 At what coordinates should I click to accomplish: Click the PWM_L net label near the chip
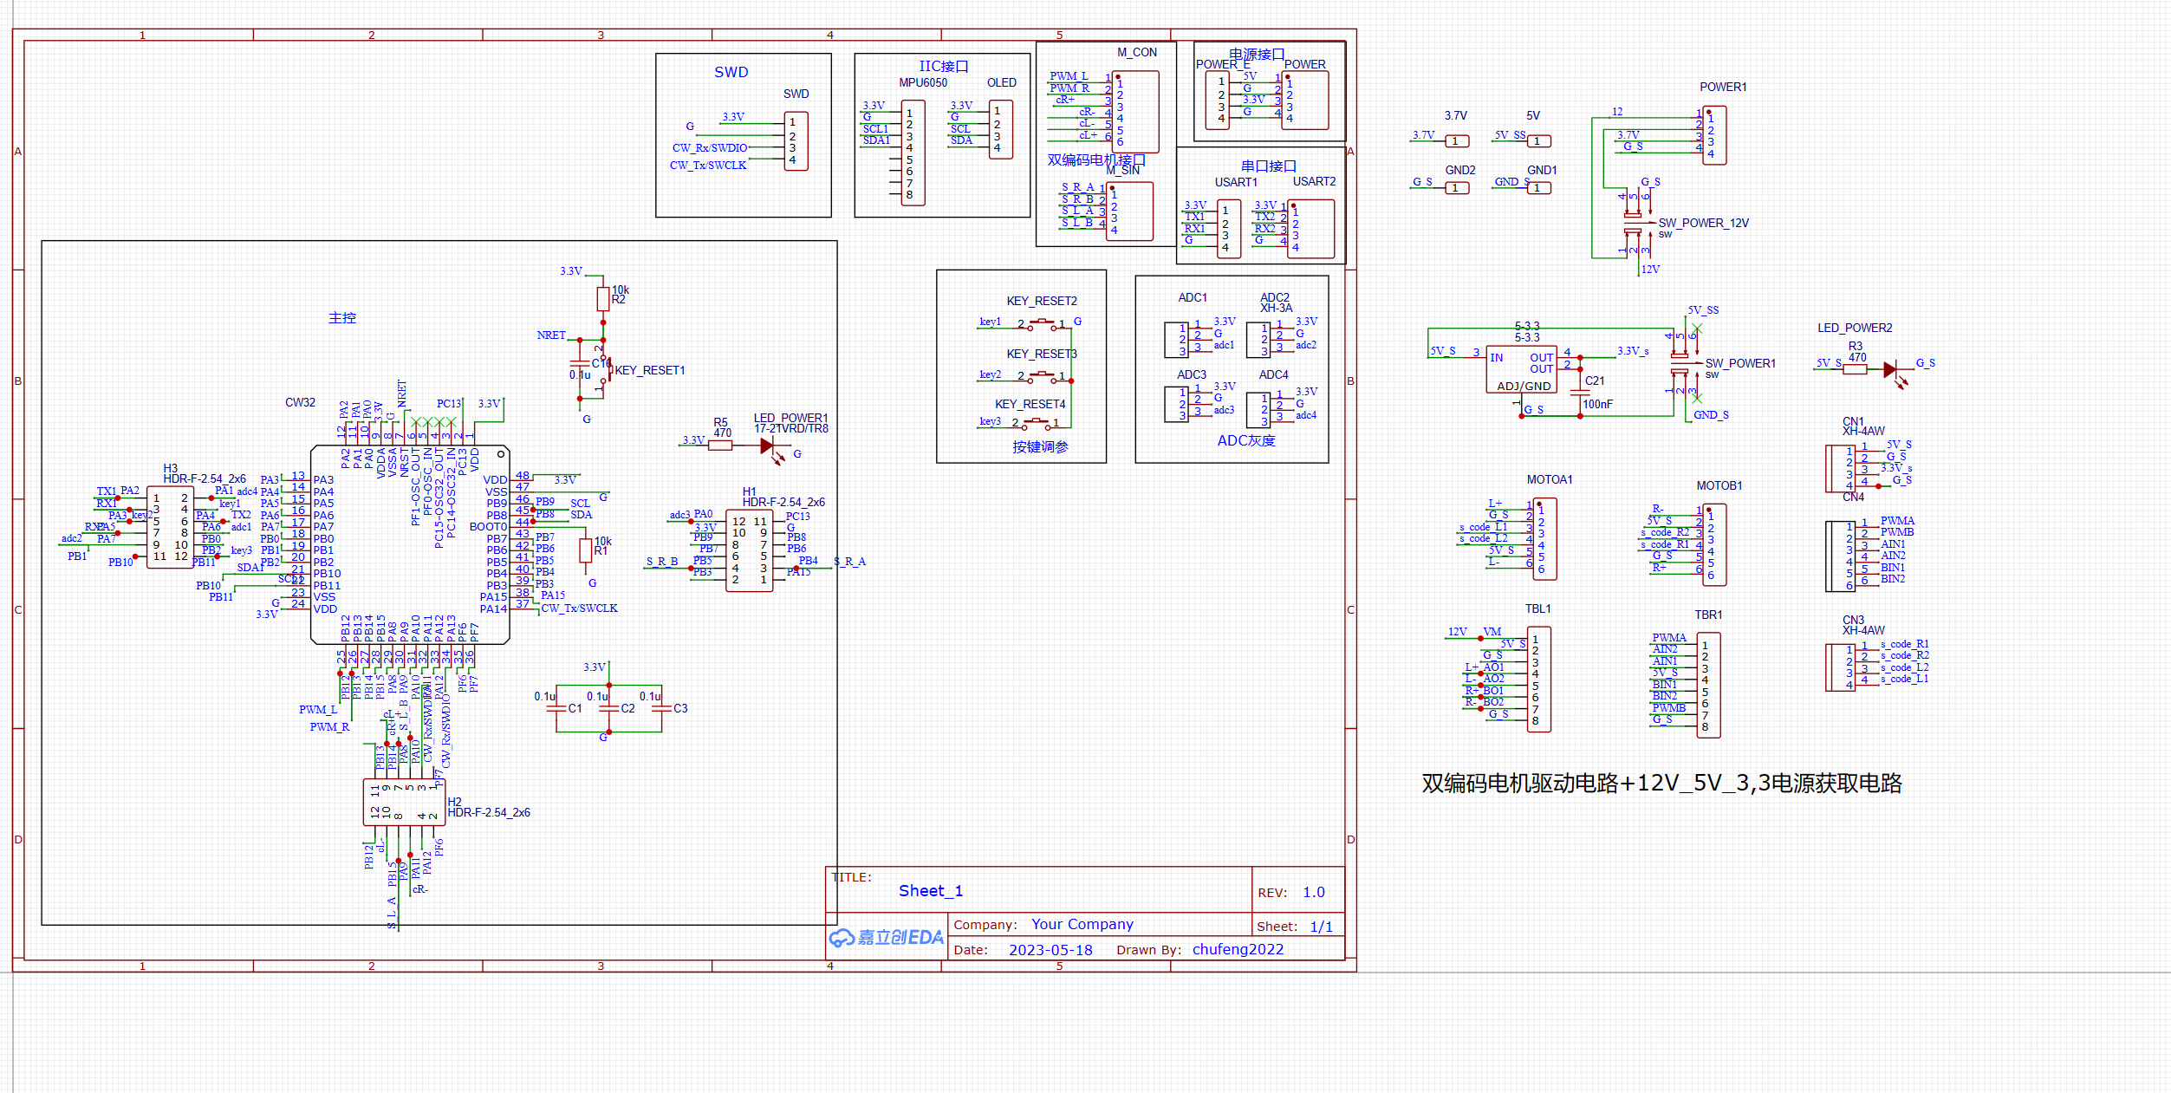pyautogui.click(x=318, y=710)
